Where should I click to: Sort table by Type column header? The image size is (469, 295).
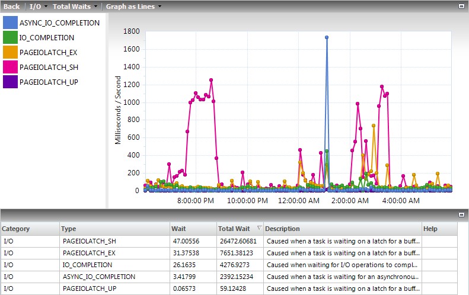pos(114,229)
